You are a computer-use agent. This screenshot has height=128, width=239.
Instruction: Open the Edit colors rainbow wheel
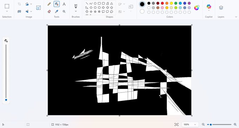(197, 8)
